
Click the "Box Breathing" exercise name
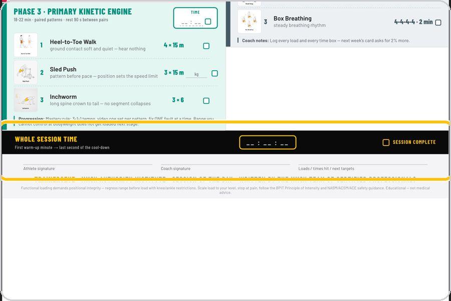(293, 19)
